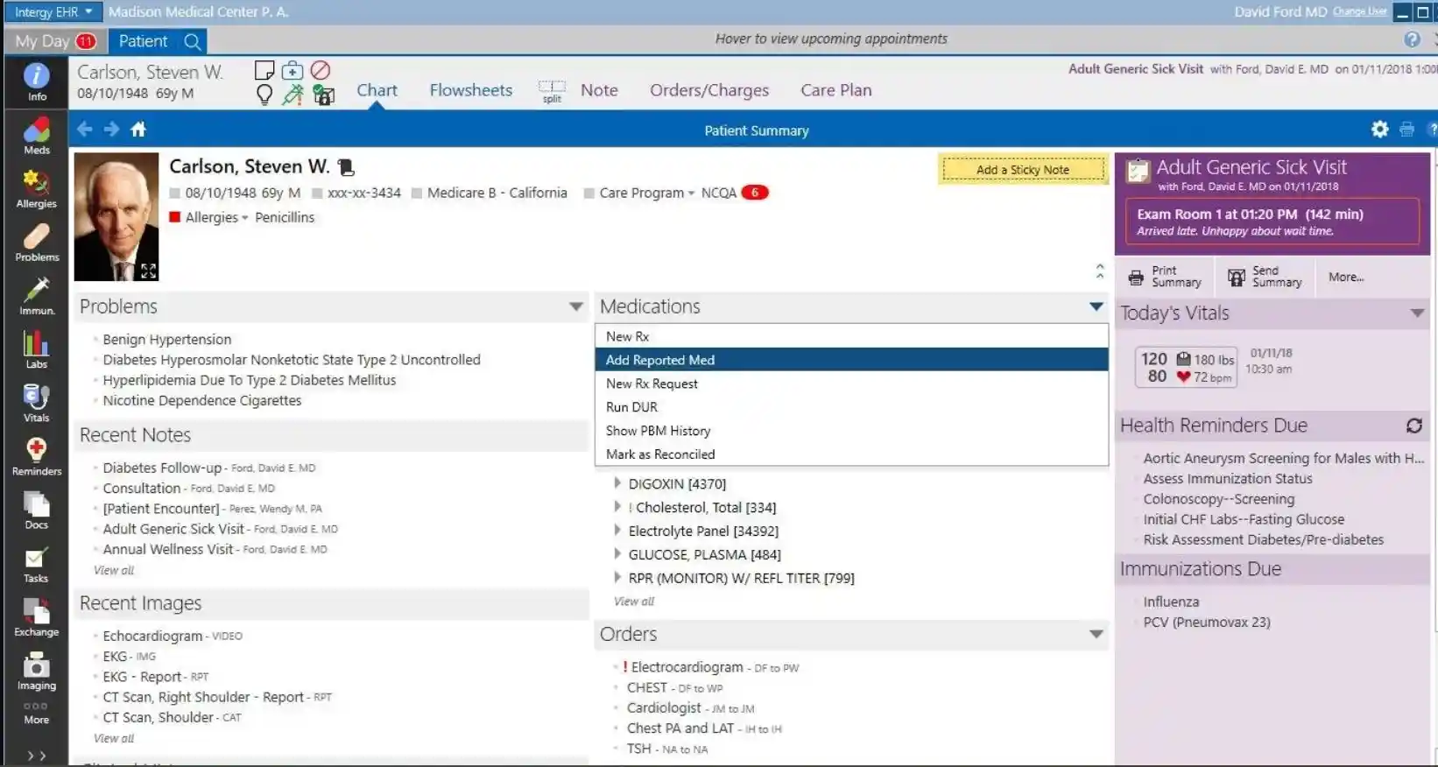Expand the GLUCOSE, PLASMA [484] row
This screenshot has height=767, width=1438.
[x=617, y=554]
